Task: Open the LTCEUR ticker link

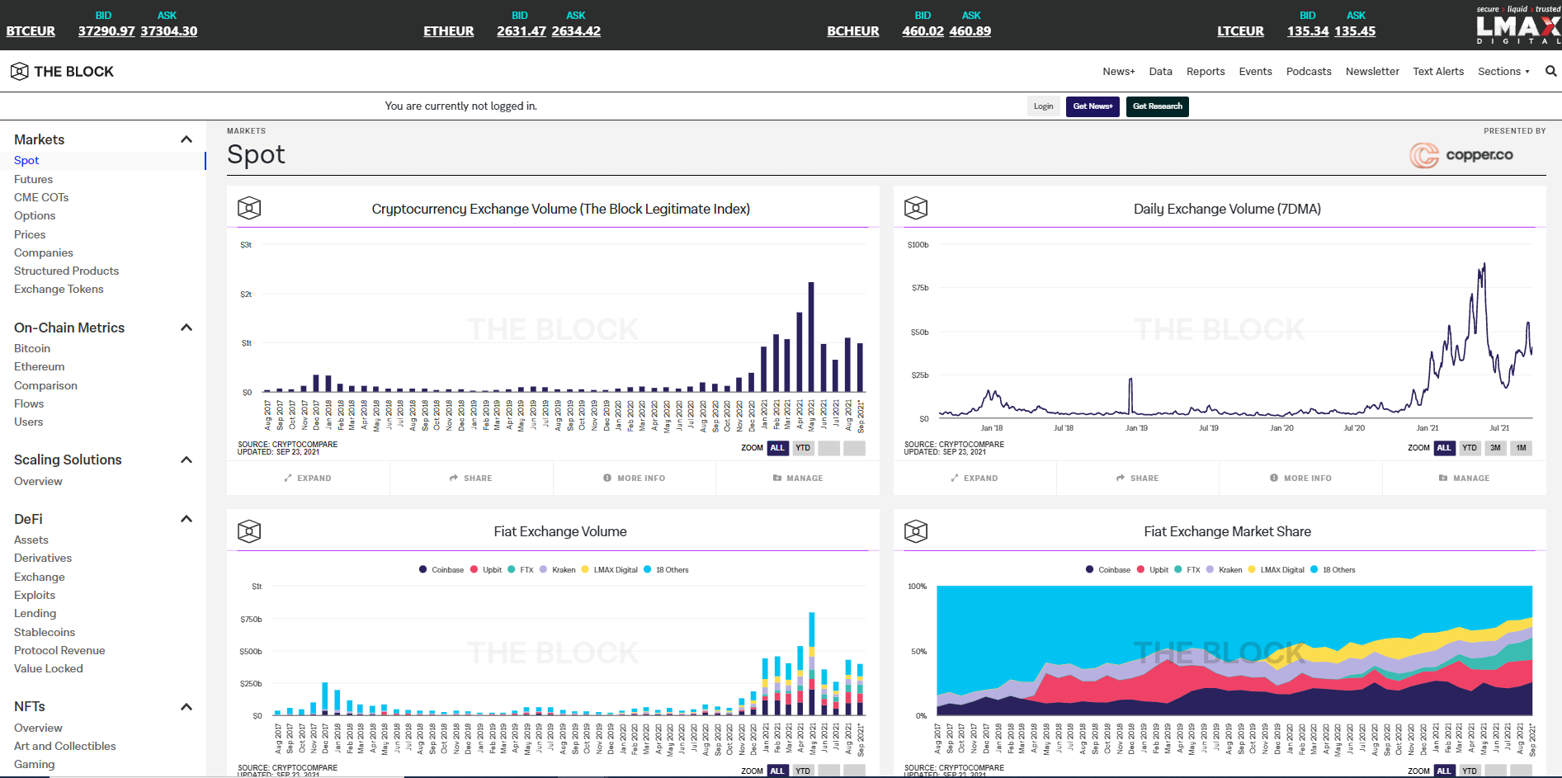Action: pyautogui.click(x=1240, y=31)
